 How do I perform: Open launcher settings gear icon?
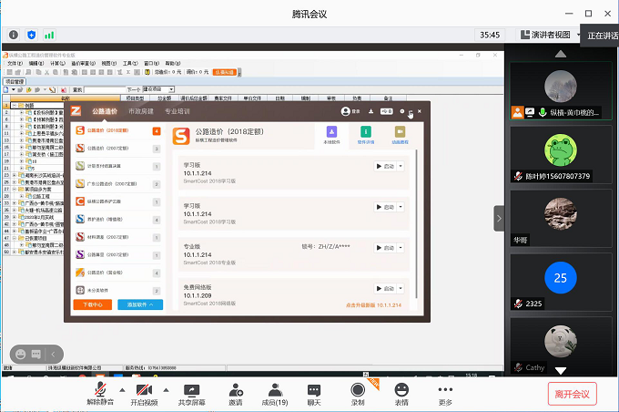[401, 111]
